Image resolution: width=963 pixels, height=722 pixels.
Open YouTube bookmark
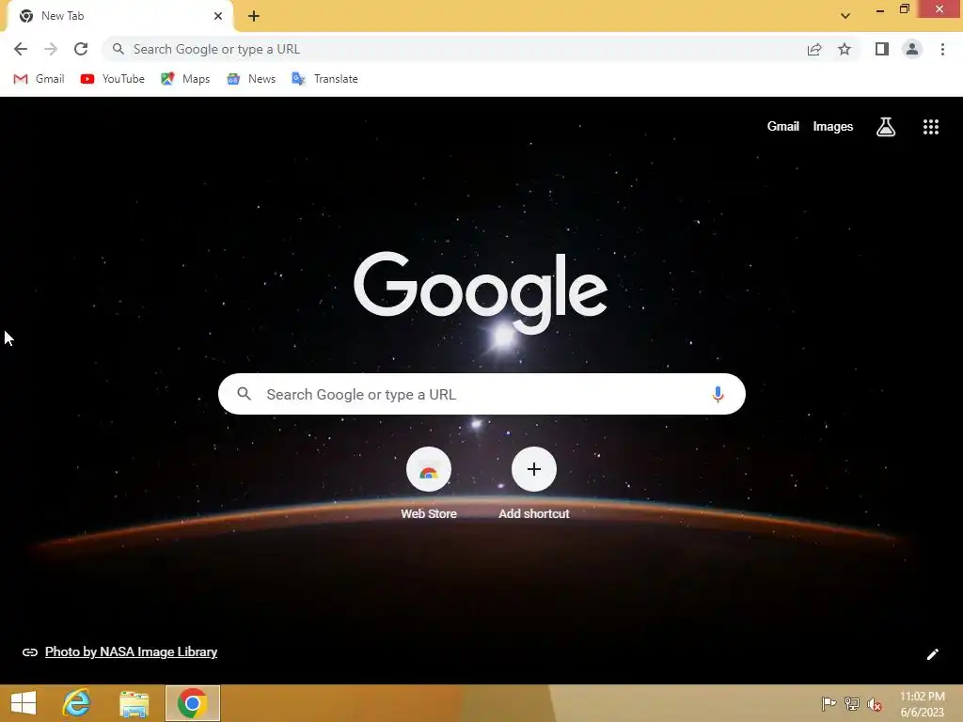[113, 79]
